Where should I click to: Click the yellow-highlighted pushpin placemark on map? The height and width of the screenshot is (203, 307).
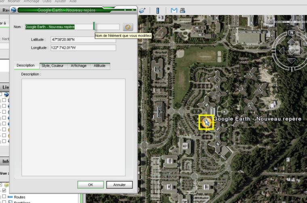pyautogui.click(x=206, y=123)
